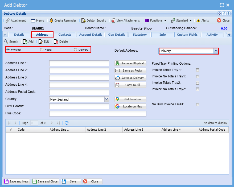Click into Address Line 1 field
This screenshot has width=234, height=187.
(x=79, y=63)
